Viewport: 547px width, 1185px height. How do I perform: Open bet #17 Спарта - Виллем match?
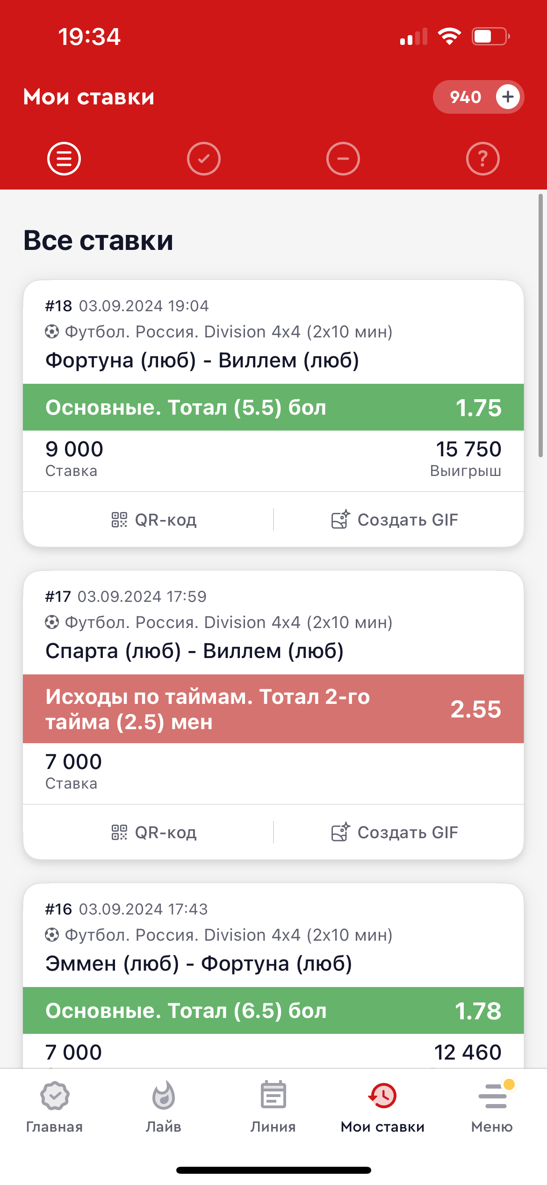[194, 651]
